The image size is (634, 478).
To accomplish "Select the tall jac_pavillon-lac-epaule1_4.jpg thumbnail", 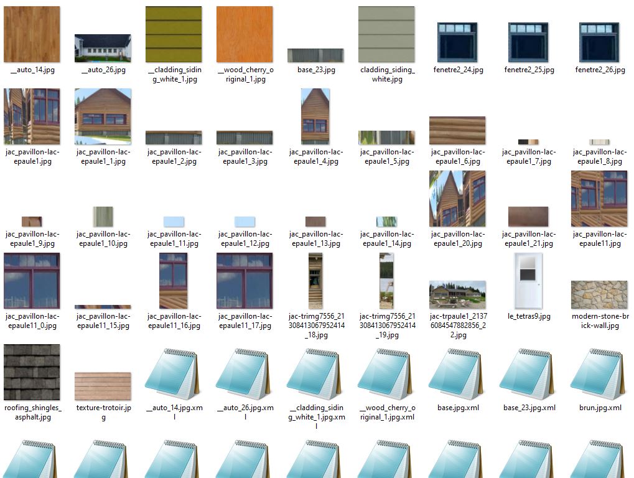I will (x=316, y=116).
